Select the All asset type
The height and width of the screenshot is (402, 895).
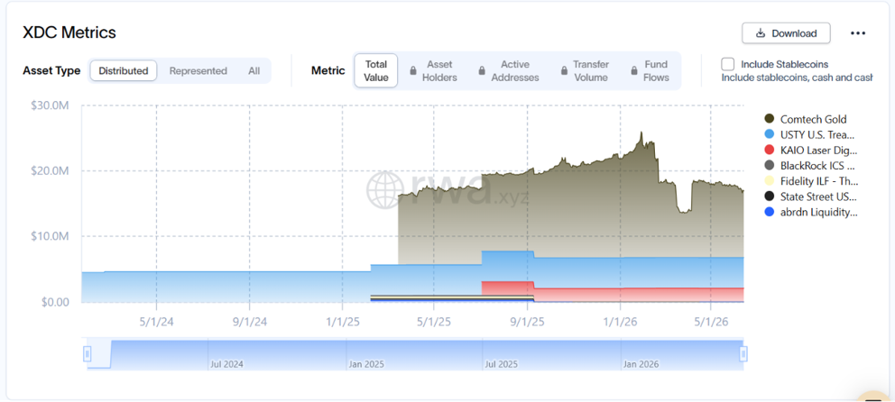pyautogui.click(x=254, y=70)
